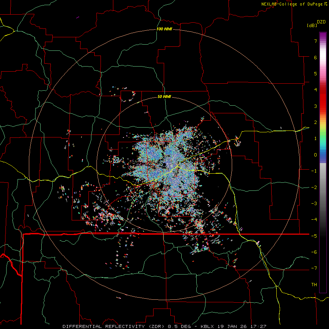
Task: Click the '0.5 DEG' elevation angle text
Action: (x=179, y=326)
